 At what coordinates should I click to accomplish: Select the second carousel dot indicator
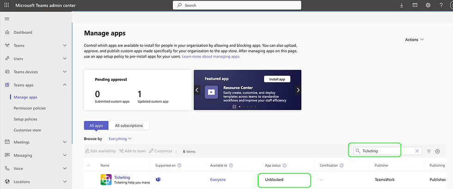(244, 107)
